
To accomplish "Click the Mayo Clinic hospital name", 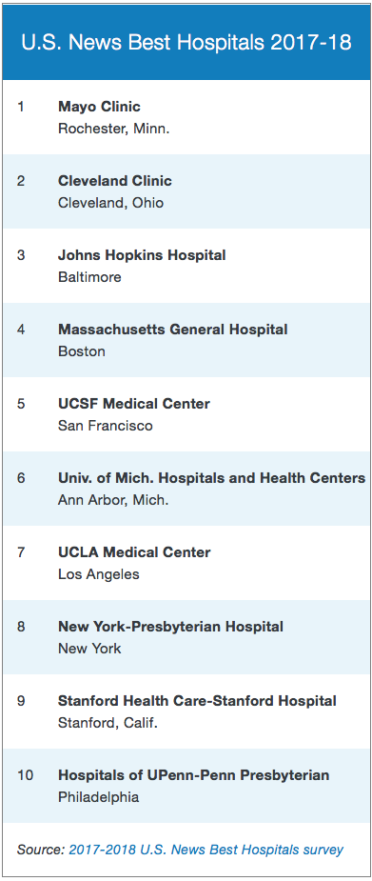I will tap(99, 106).
